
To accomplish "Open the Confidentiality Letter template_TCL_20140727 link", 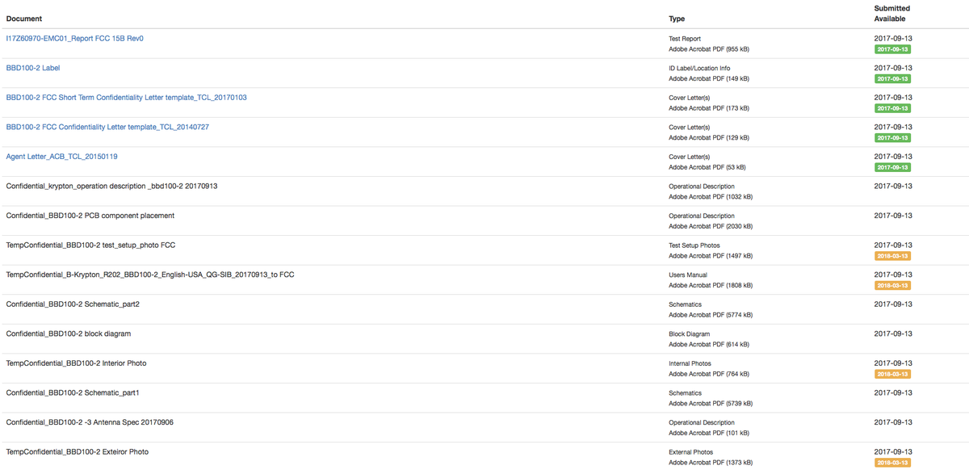I will [x=107, y=127].
